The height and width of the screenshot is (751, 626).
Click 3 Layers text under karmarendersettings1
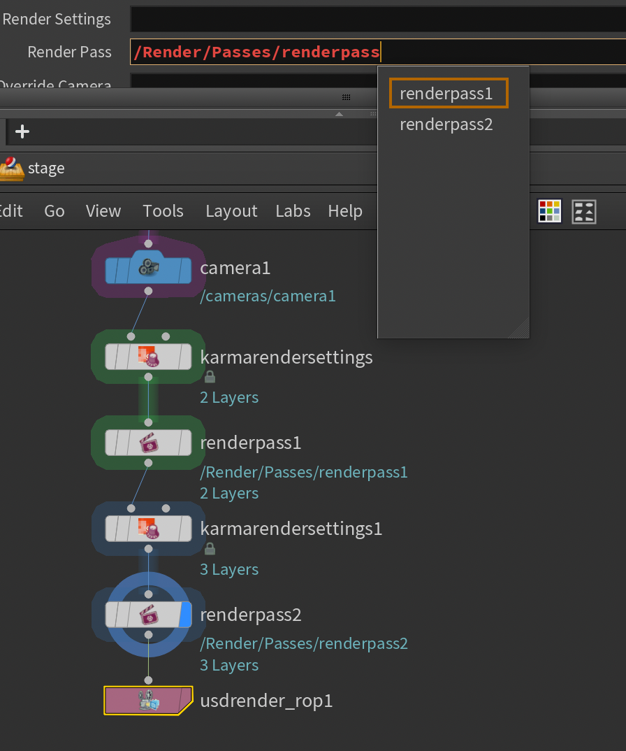pos(229,569)
